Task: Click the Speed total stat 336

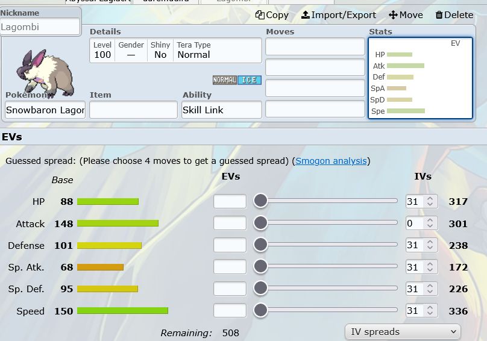Action: point(458,311)
